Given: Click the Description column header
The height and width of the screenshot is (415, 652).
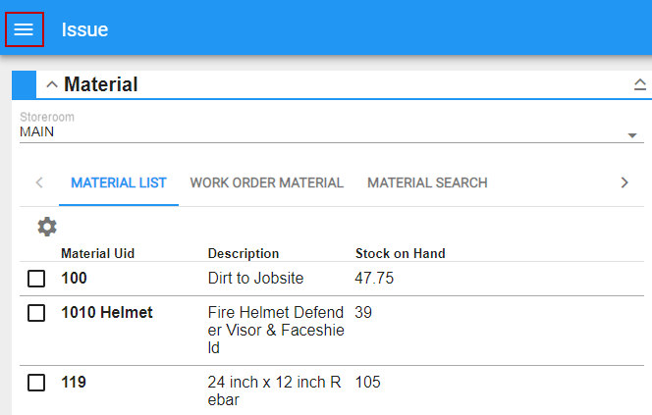Looking at the screenshot, I should 244,253.
